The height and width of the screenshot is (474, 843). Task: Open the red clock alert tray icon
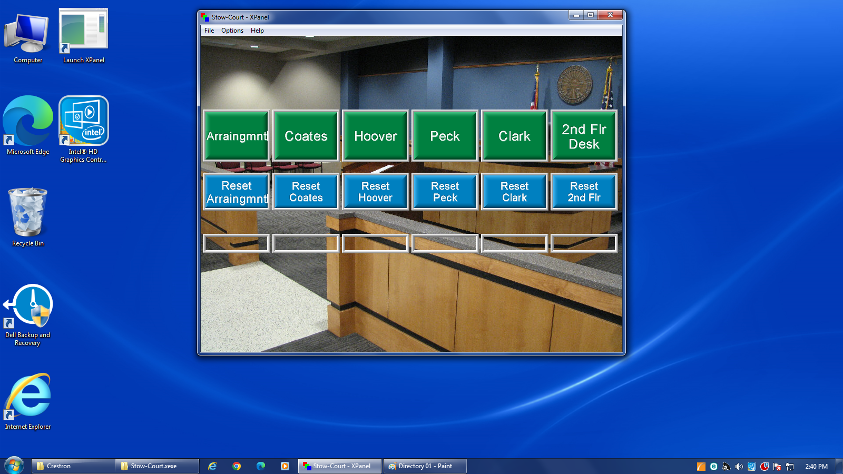[764, 466]
